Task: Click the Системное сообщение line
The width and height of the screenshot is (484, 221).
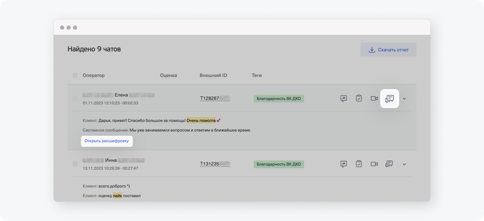Action: pos(167,130)
